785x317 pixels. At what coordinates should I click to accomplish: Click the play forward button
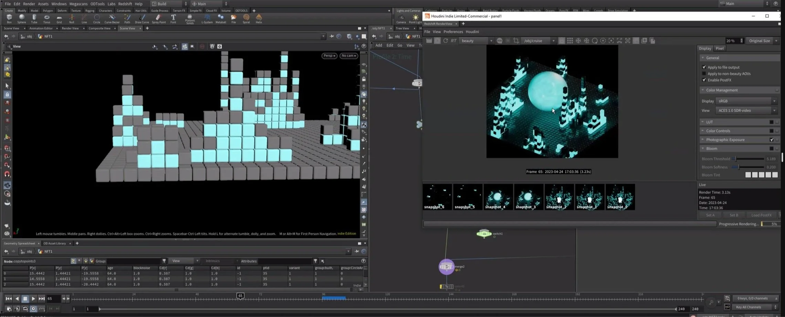[x=33, y=299]
